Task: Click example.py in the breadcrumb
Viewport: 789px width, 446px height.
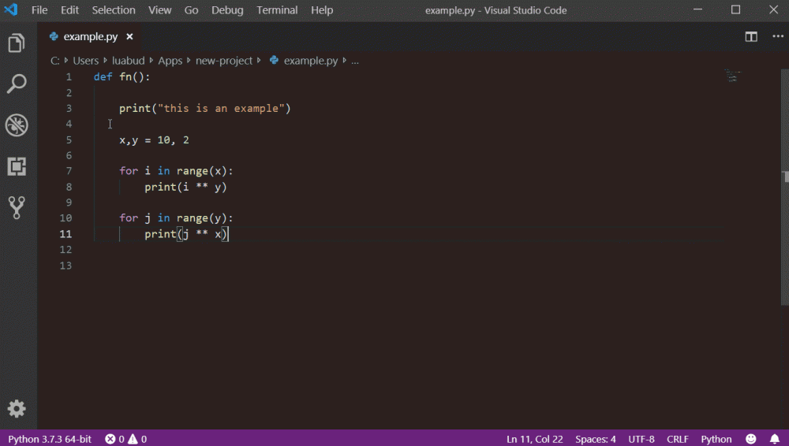Action: click(310, 61)
